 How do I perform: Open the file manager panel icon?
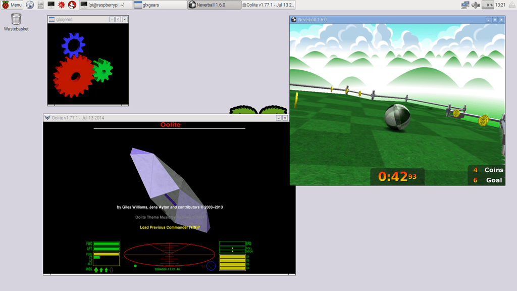click(40, 5)
